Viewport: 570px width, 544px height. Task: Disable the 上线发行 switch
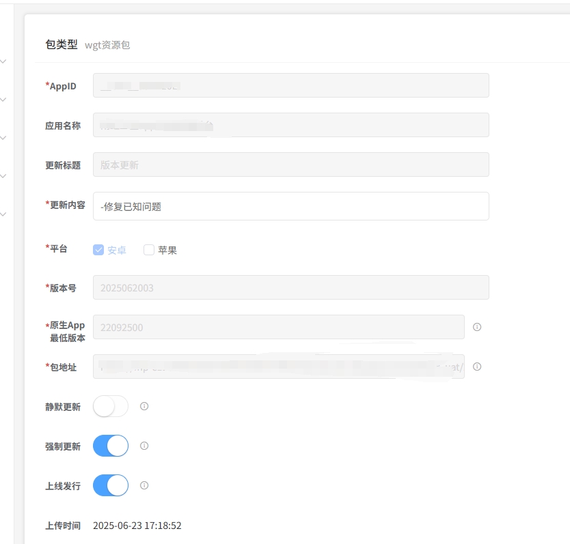(111, 485)
